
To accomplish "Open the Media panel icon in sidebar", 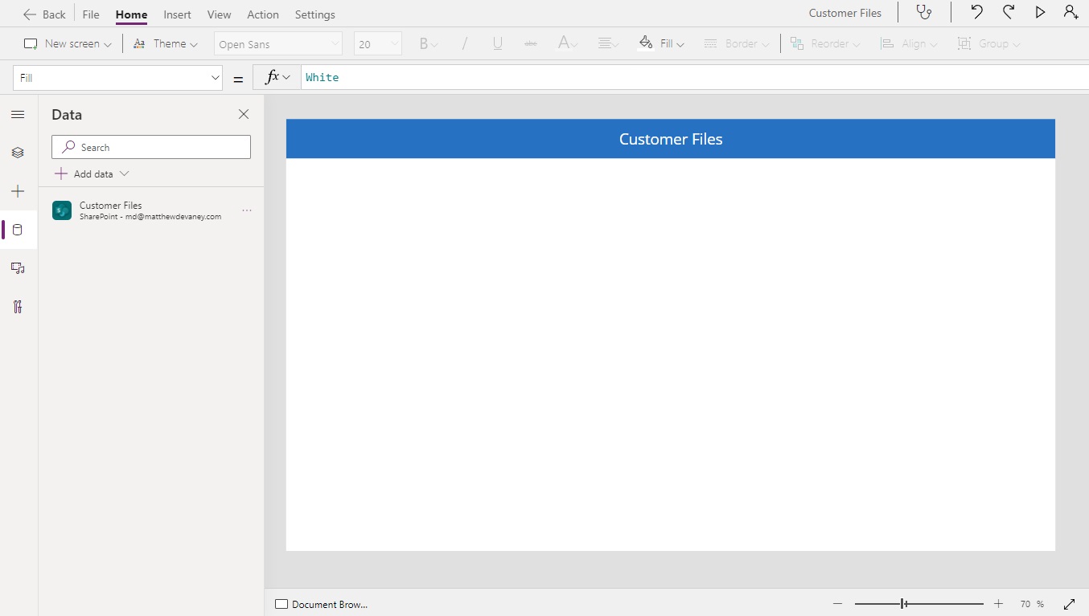I will pyautogui.click(x=18, y=268).
